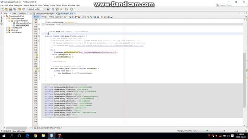Viewport: 248px width, 139px height.
Task: Click the New File toolbar icon
Action: (x=3, y=9)
